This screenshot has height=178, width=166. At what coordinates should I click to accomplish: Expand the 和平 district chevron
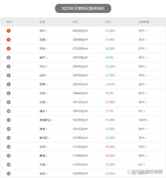pyautogui.click(x=47, y=31)
